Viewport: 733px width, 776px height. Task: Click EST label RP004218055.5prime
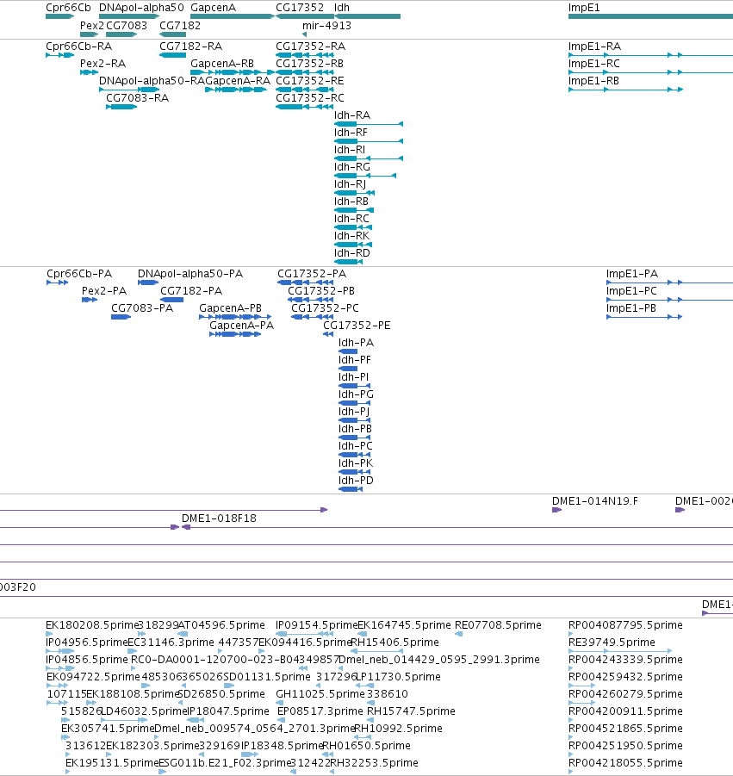(x=625, y=763)
